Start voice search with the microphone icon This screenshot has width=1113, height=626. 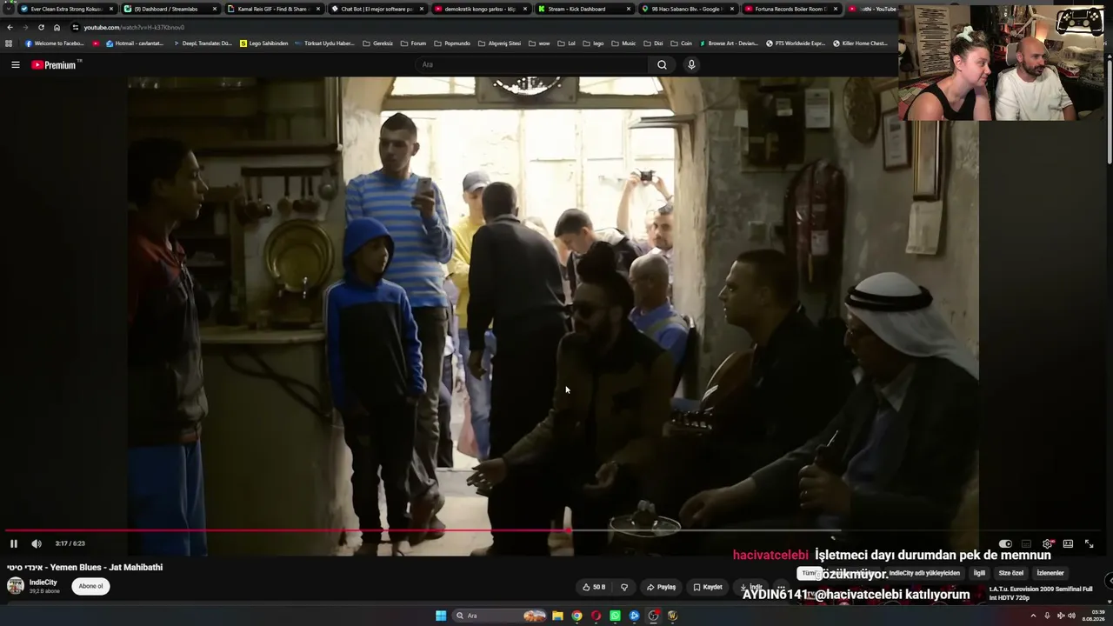(691, 64)
